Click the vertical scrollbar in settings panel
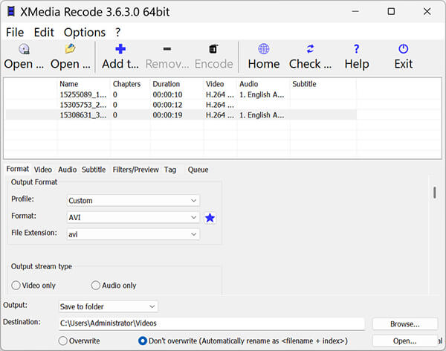 pyautogui.click(x=435, y=193)
